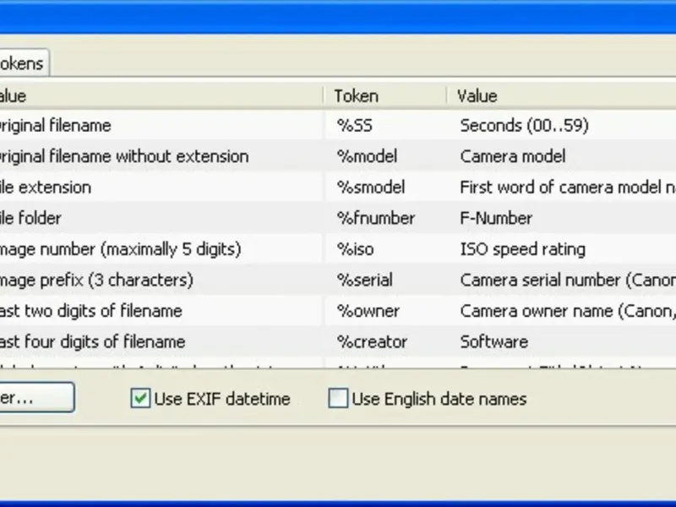Screen dimensions: 676x507
Task: Choose "ast four digits of filename" entry
Action: (91, 342)
